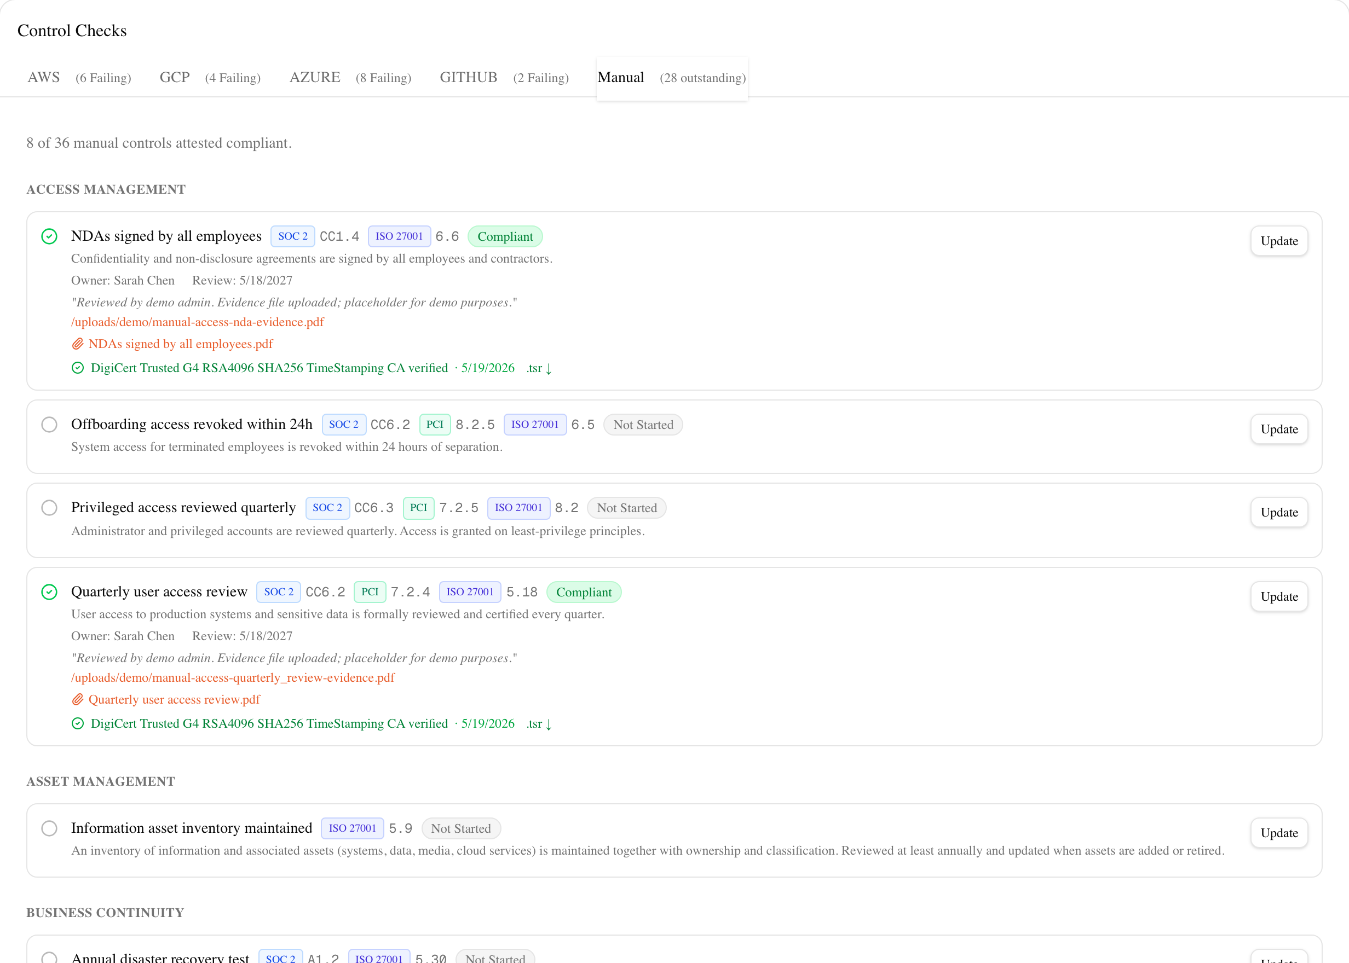Viewport: 1349px width, 963px height.
Task: Click the 'Information asset inventory maintained' title
Action: (x=192, y=828)
